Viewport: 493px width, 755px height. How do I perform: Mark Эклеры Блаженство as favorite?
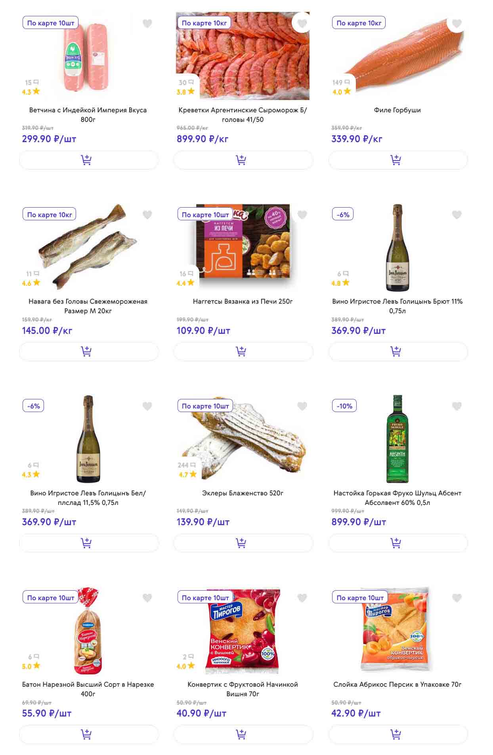pos(302,406)
